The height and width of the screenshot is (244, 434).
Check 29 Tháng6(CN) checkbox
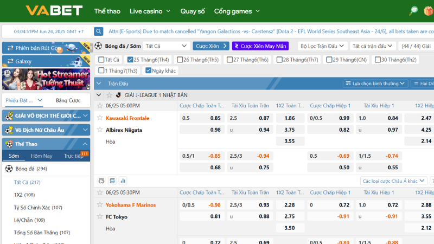(329, 60)
